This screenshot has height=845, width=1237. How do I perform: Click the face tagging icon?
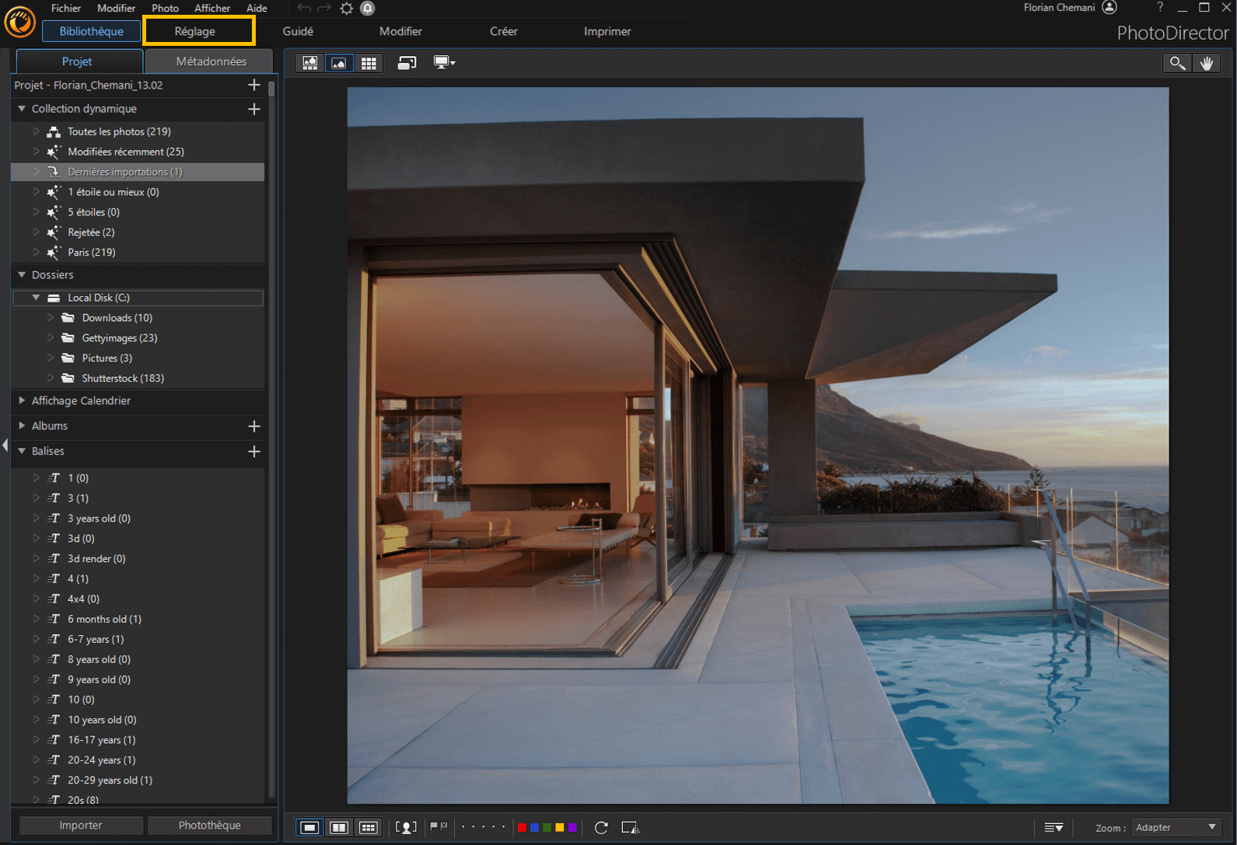tap(406, 827)
